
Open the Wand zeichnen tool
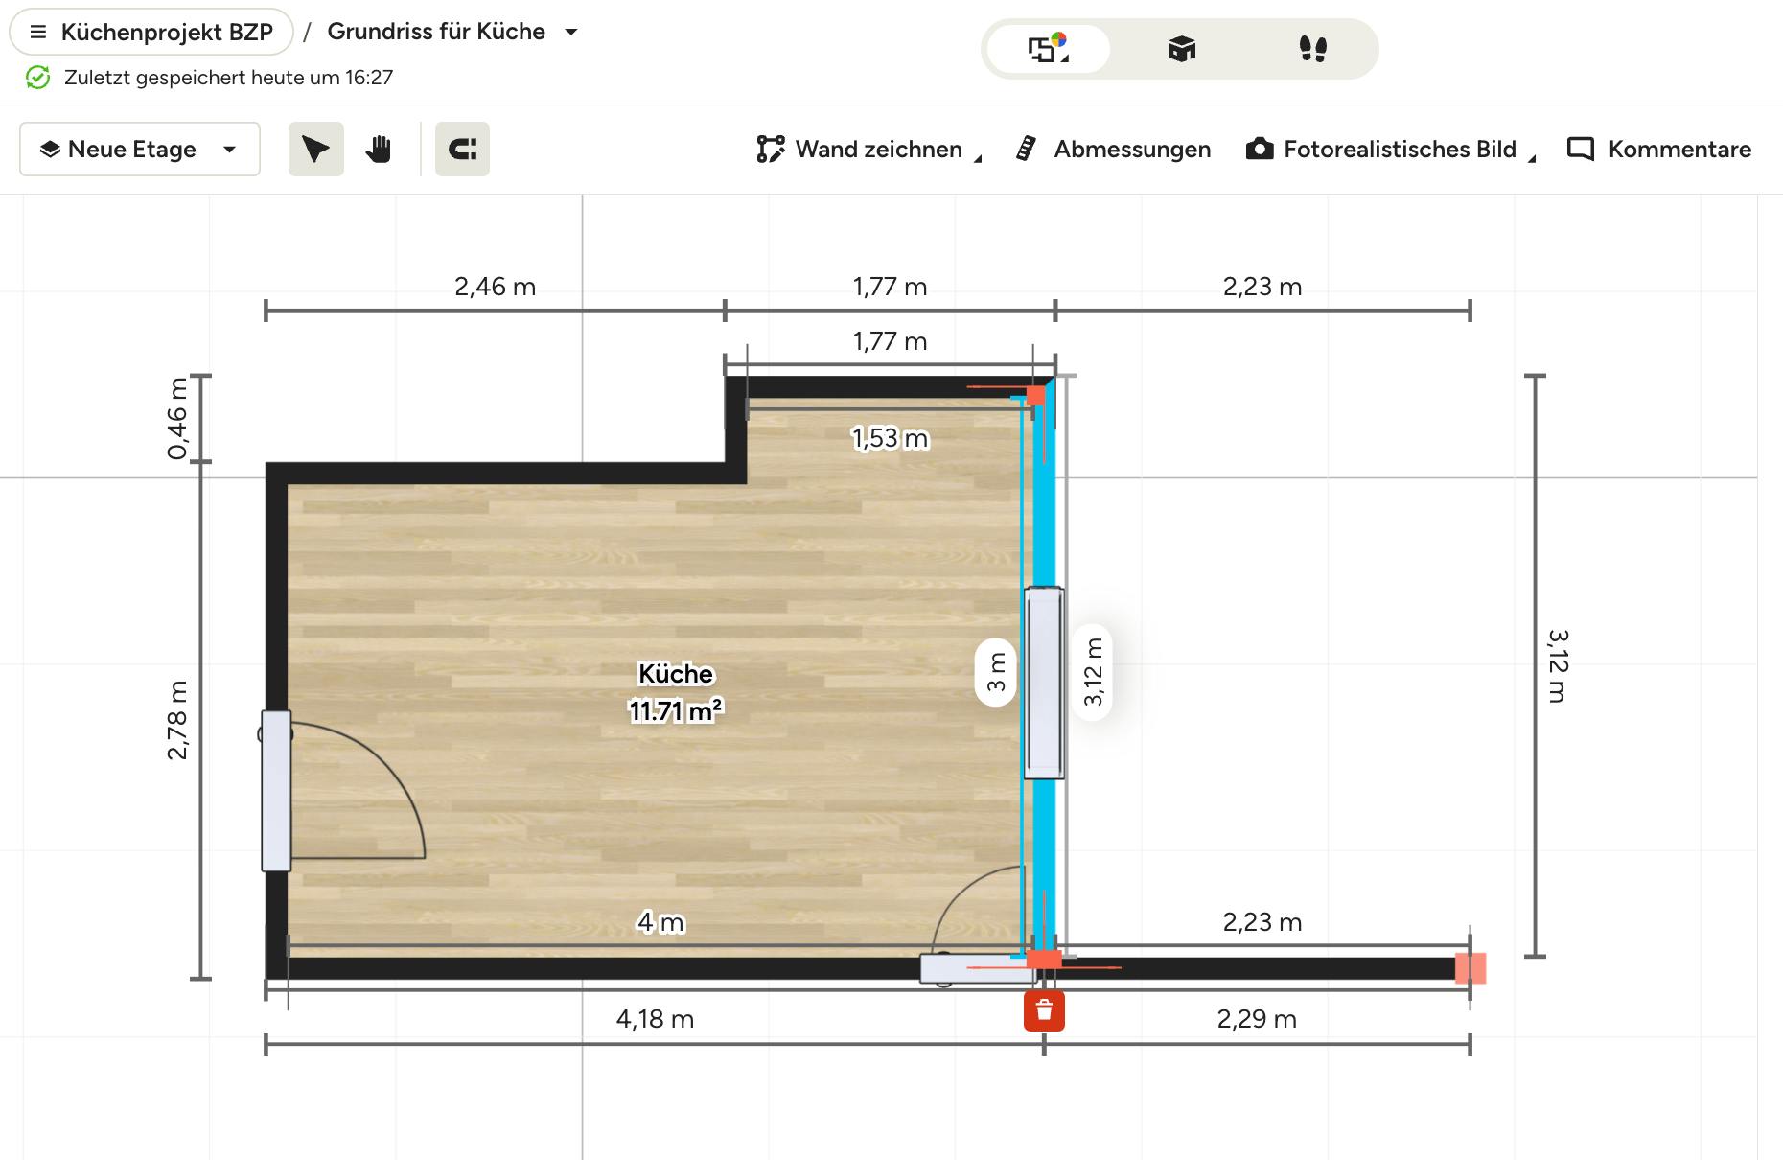point(862,150)
